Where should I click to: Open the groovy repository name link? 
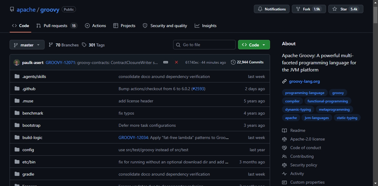coord(50,10)
